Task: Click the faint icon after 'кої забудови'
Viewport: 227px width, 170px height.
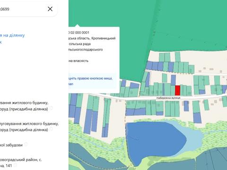Action: tap(26, 144)
